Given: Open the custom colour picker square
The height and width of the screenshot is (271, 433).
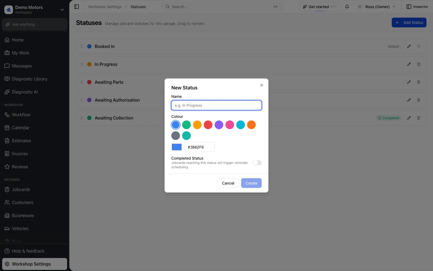Looking at the screenshot, I should [x=177, y=147].
